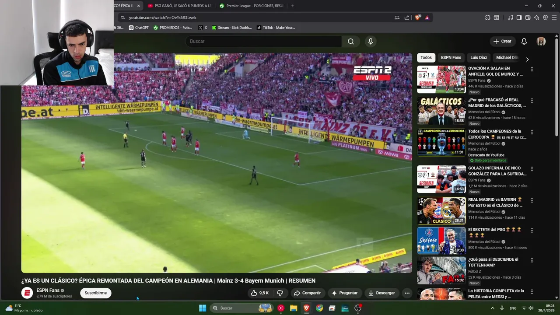This screenshot has height=315, width=560.
Task: Open Brave Shields lion icon in address bar
Action: 418,17
